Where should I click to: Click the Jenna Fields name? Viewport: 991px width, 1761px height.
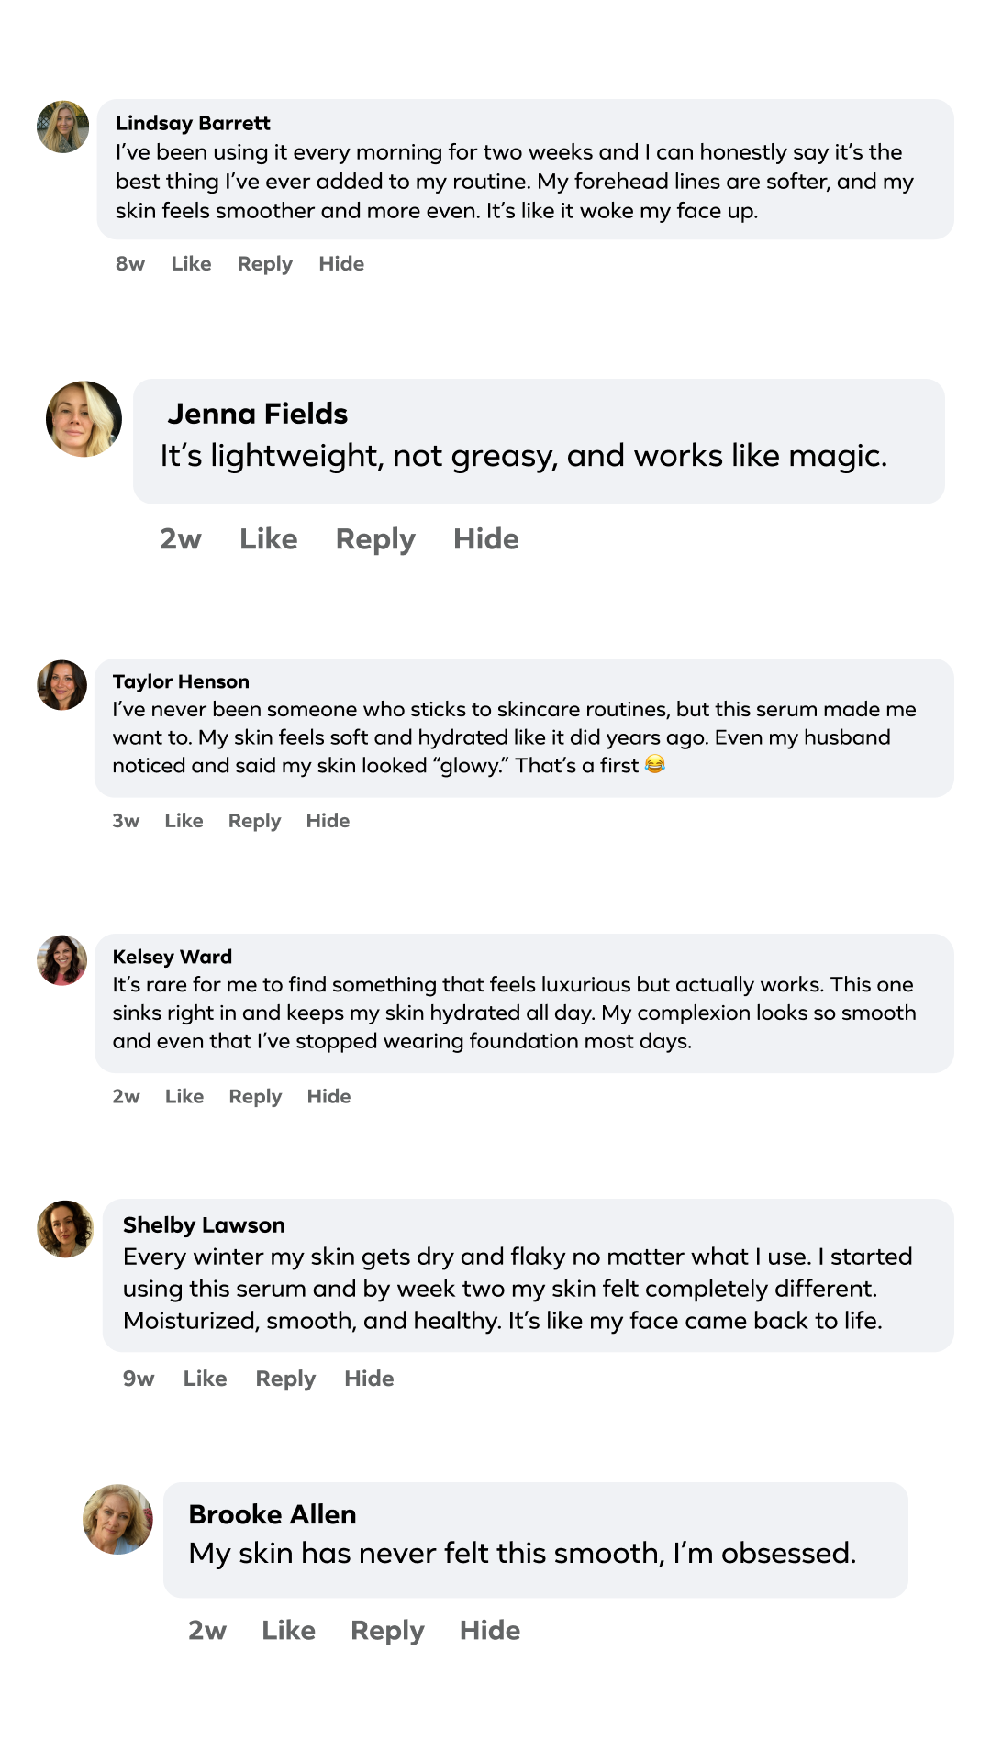pyautogui.click(x=258, y=414)
